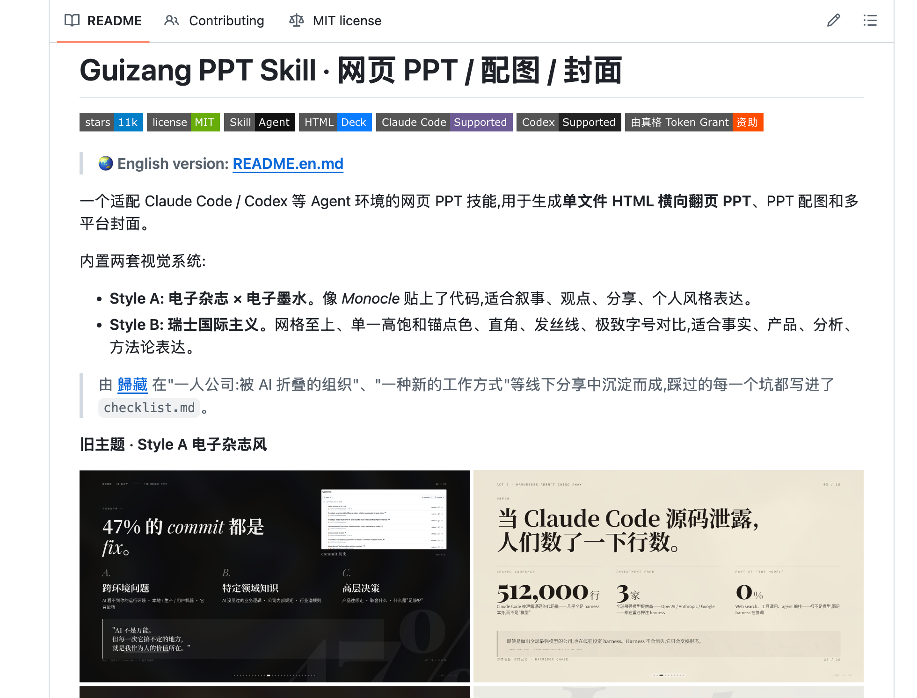917x698 pixels.
Task: Edit the README with pencil icon
Action: pyautogui.click(x=834, y=21)
